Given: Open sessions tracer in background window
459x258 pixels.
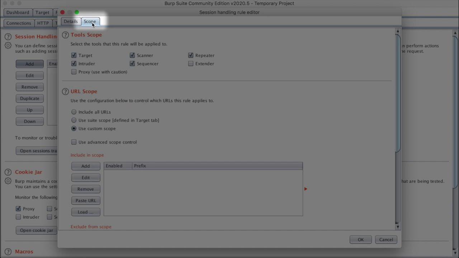Looking at the screenshot, I should pyautogui.click(x=37, y=151).
